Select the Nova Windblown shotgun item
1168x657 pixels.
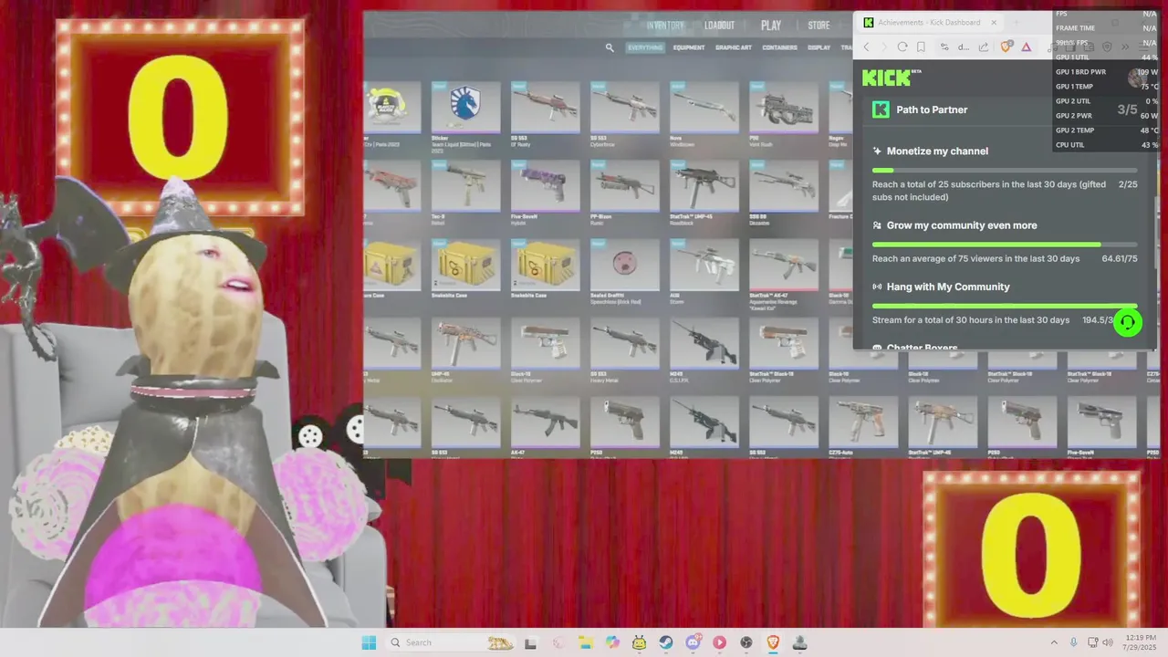pos(704,107)
